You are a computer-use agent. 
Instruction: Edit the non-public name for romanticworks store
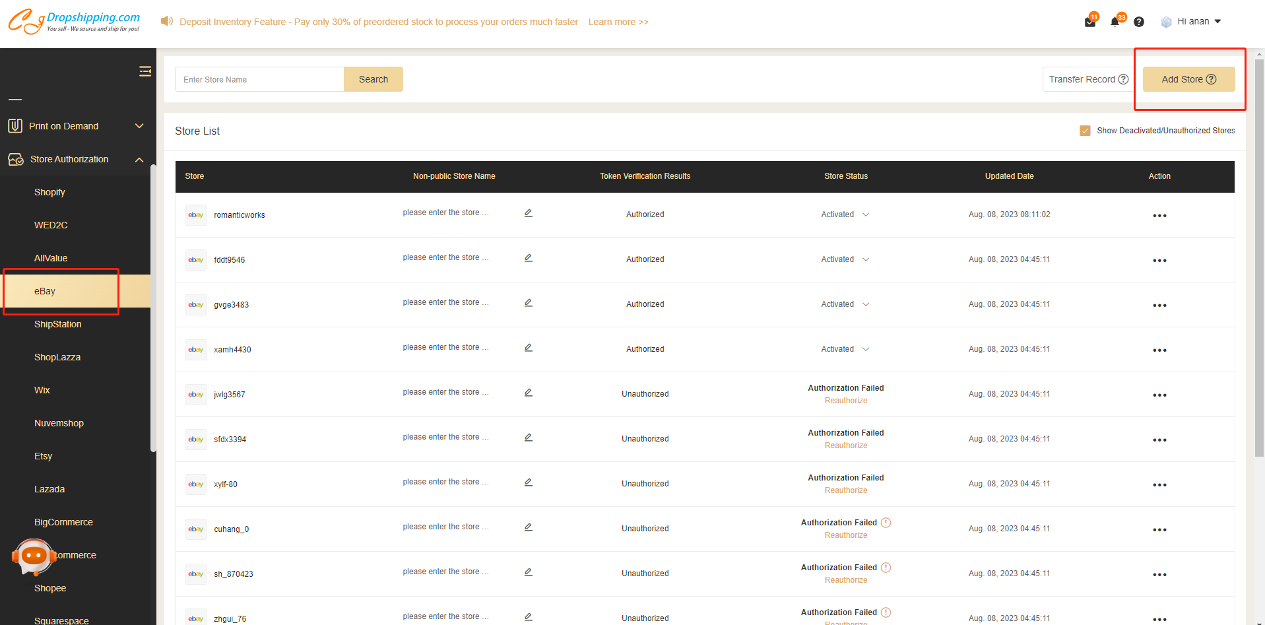tap(529, 213)
